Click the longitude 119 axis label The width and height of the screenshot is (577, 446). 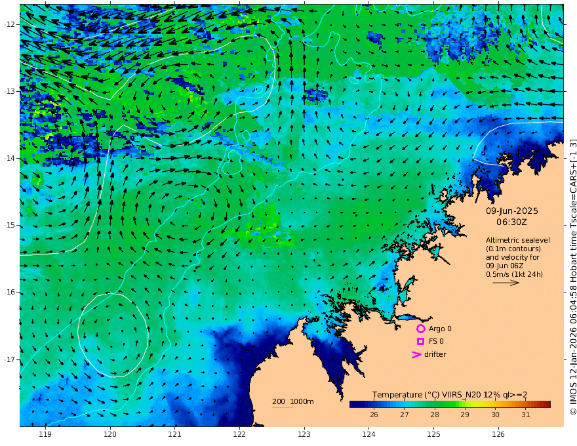coord(45,434)
